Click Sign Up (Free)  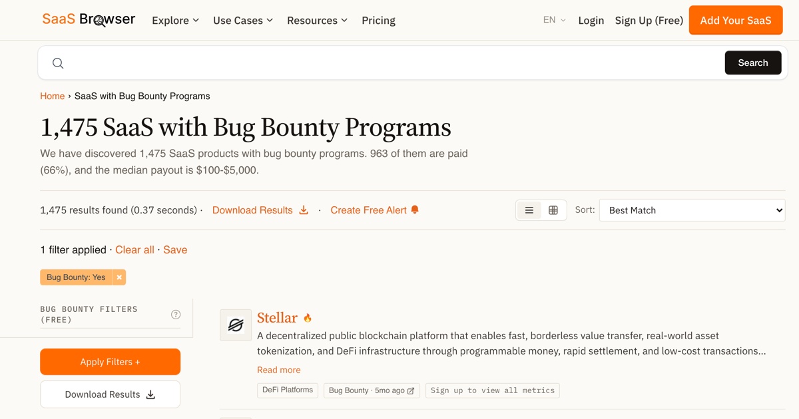(649, 21)
